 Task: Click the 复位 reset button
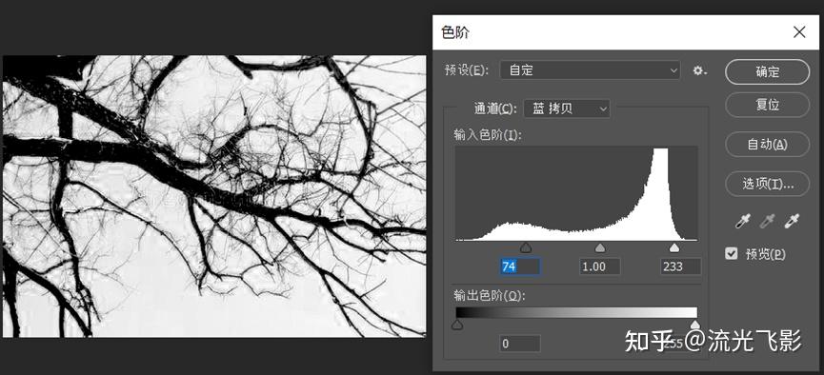(x=767, y=105)
